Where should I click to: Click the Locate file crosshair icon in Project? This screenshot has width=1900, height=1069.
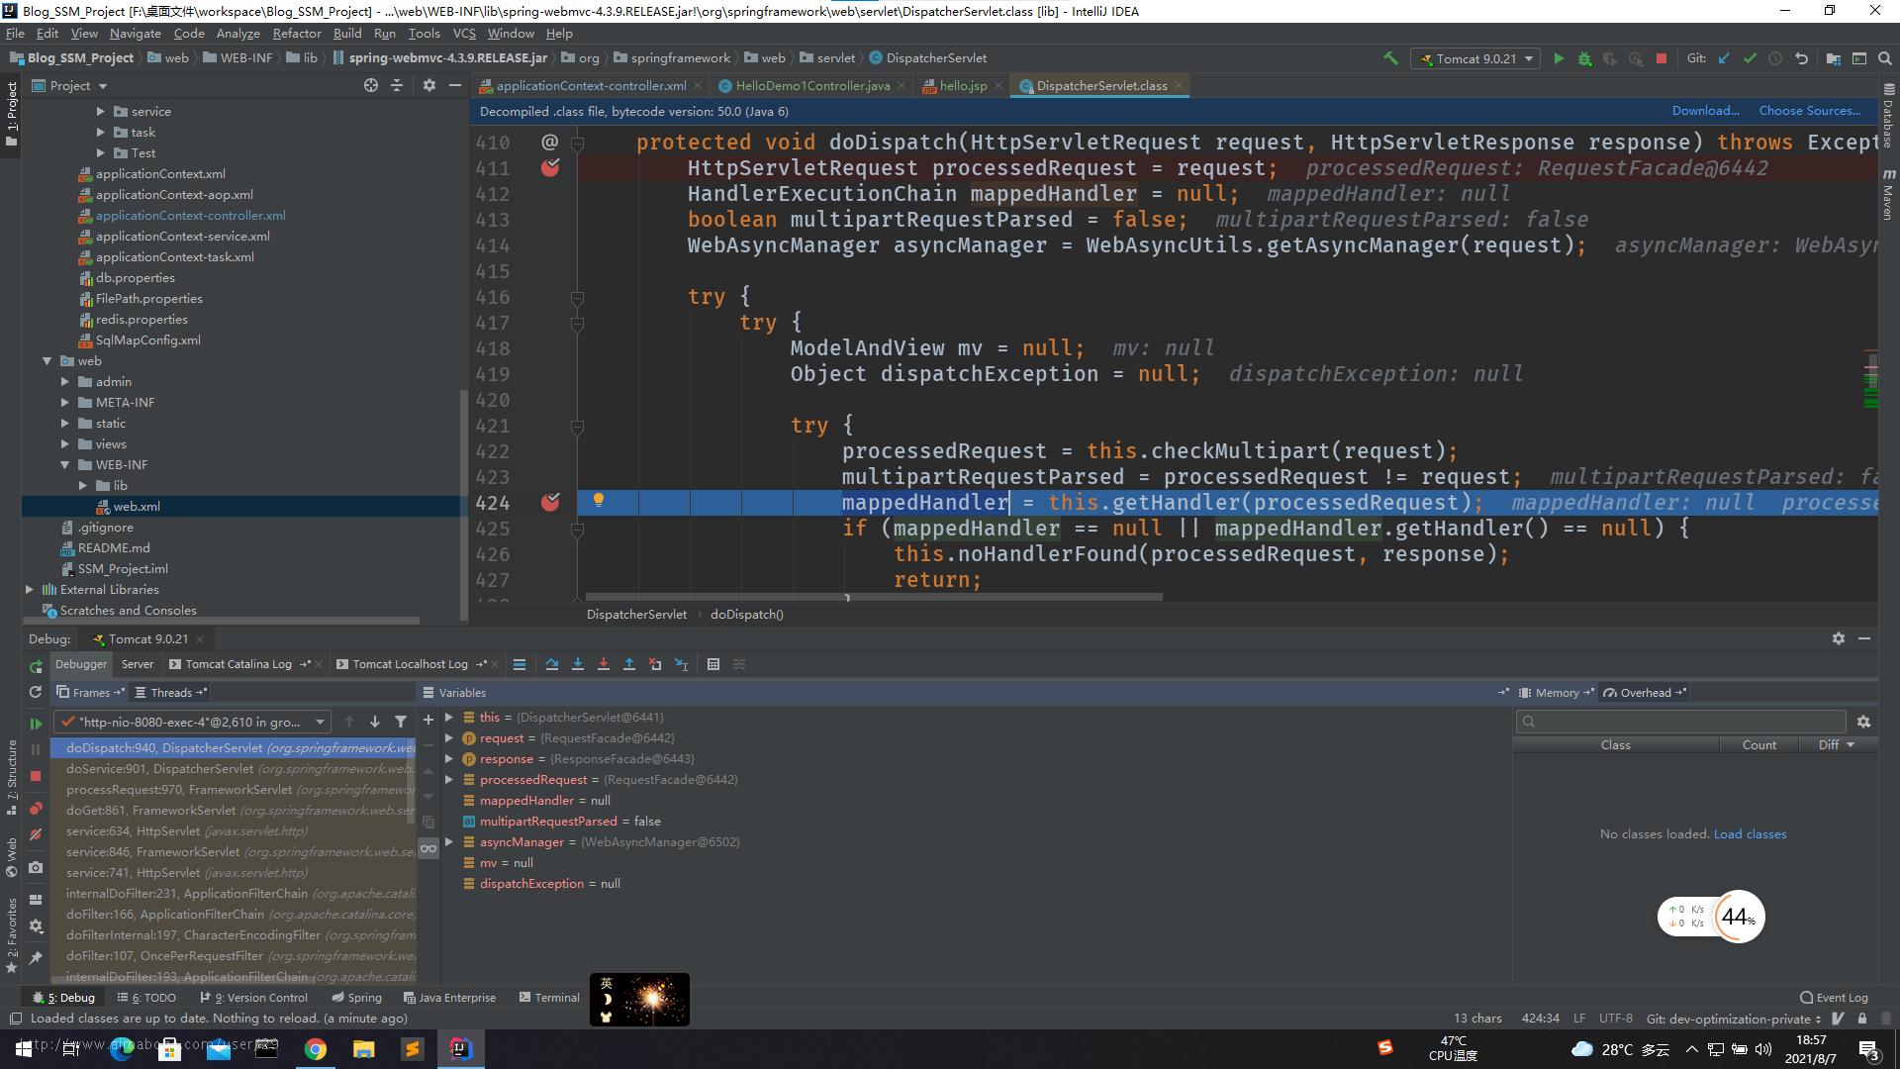[x=370, y=85]
